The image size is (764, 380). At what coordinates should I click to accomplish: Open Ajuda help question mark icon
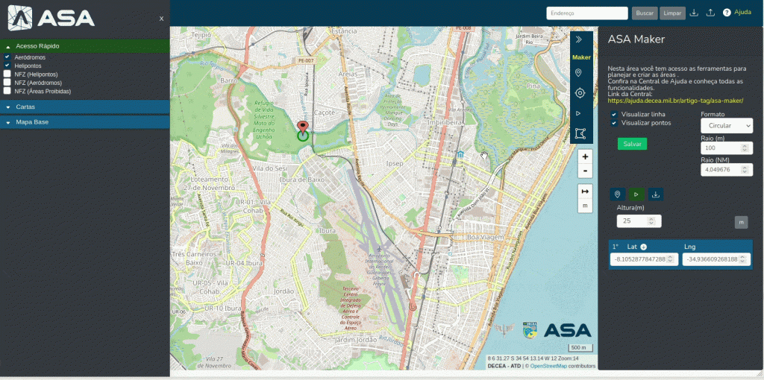click(727, 13)
